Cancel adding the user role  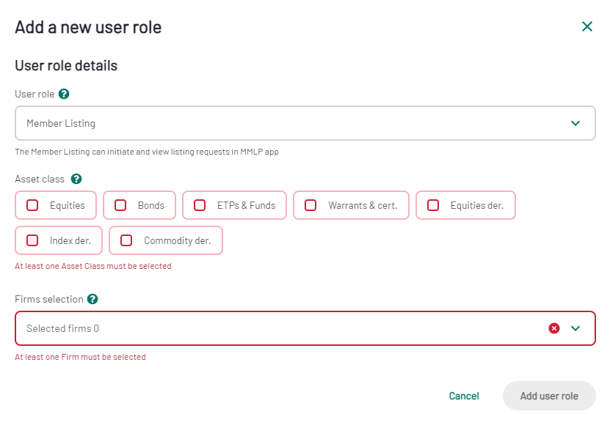click(464, 396)
